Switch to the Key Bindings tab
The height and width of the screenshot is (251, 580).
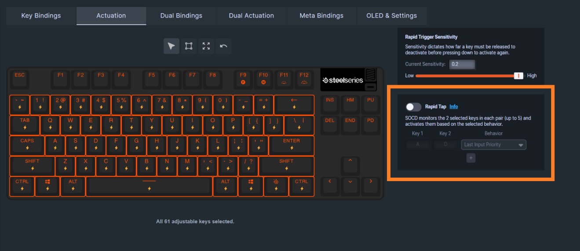tap(41, 16)
